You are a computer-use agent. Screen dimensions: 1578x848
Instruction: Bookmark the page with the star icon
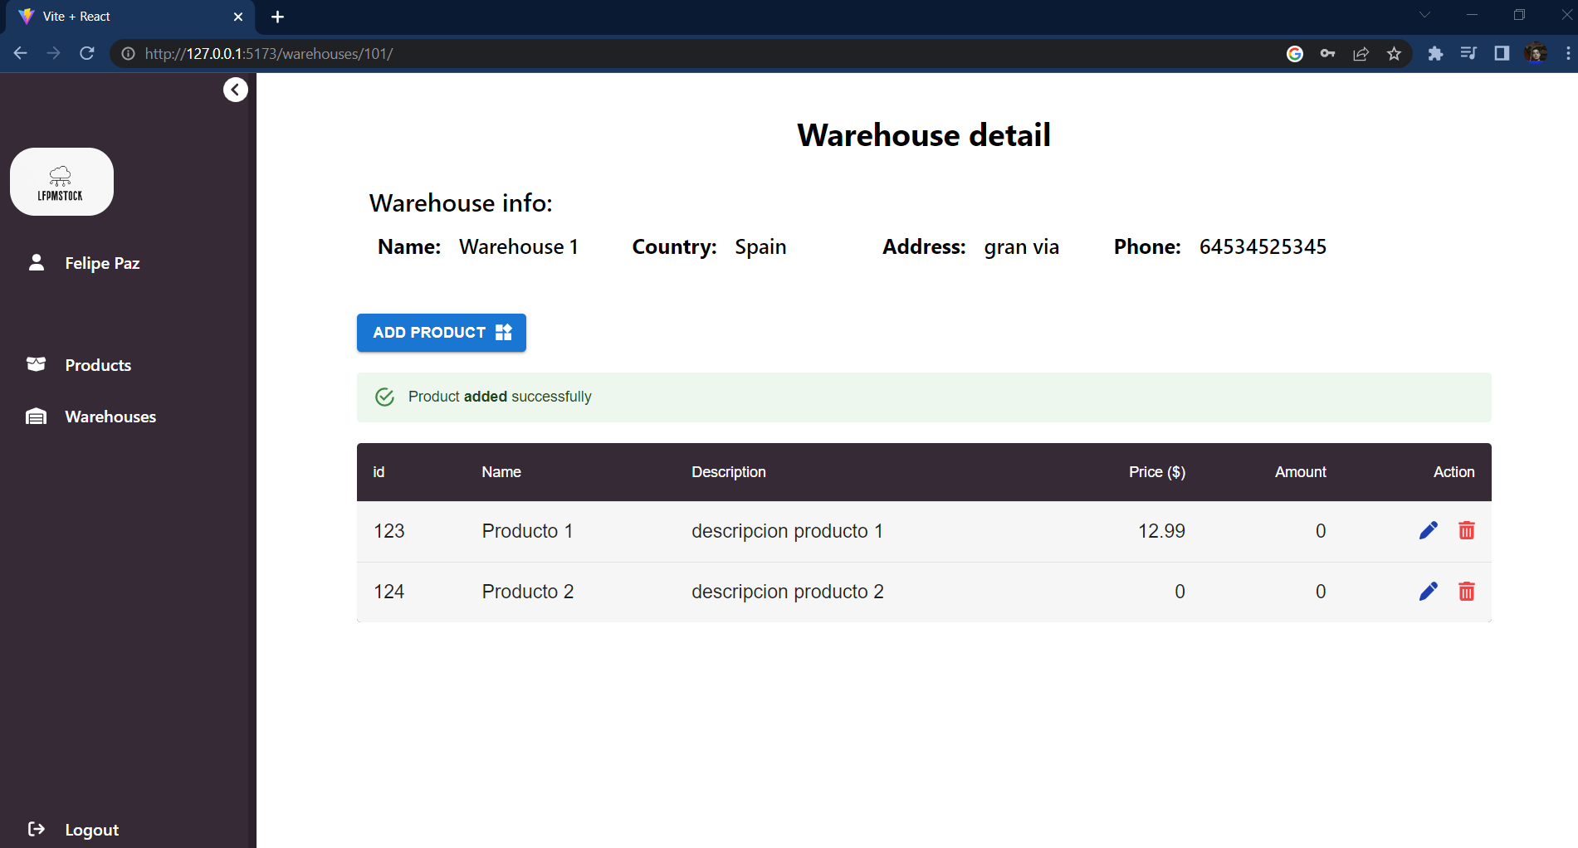(1395, 53)
